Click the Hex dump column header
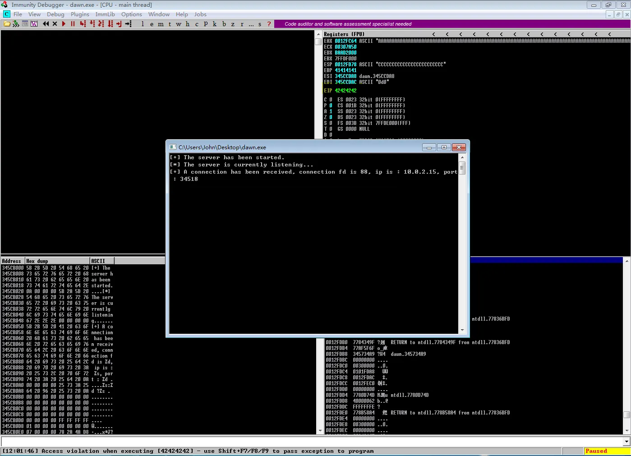This screenshot has height=456, width=631. coord(57,261)
